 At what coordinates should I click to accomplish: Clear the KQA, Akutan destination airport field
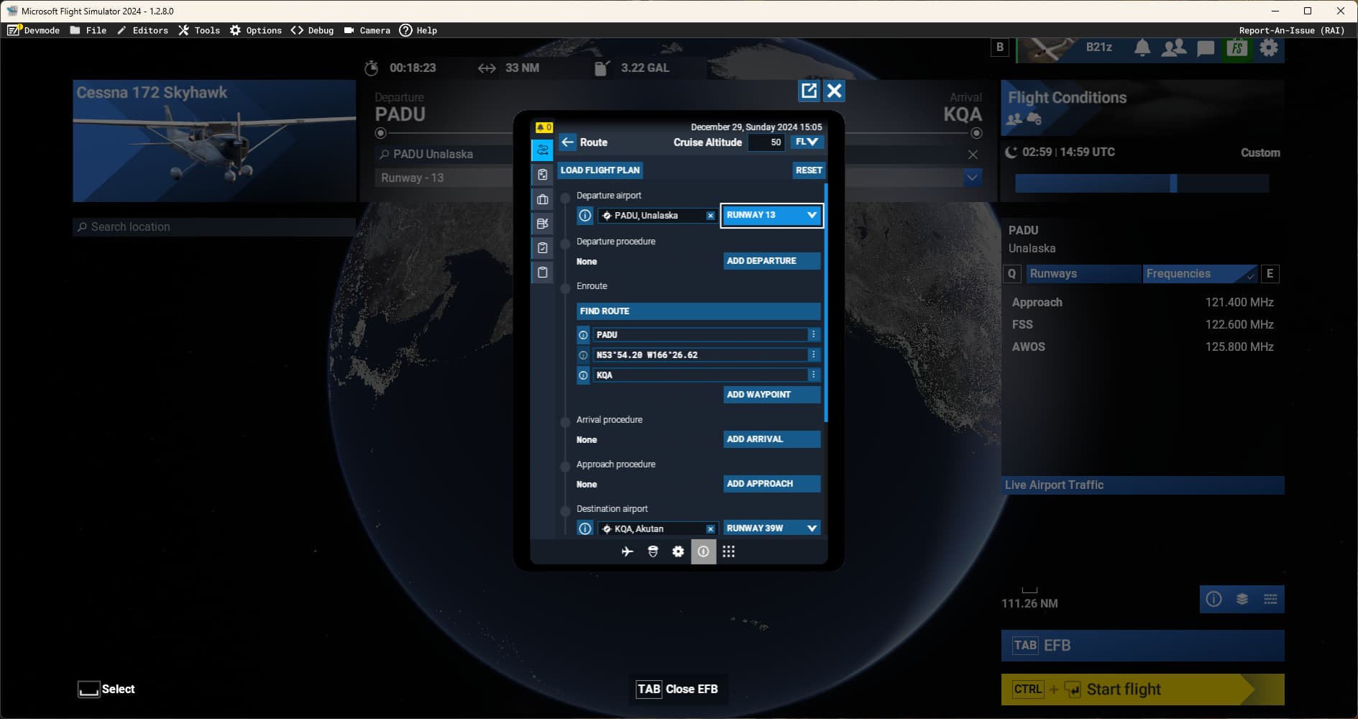point(710,529)
